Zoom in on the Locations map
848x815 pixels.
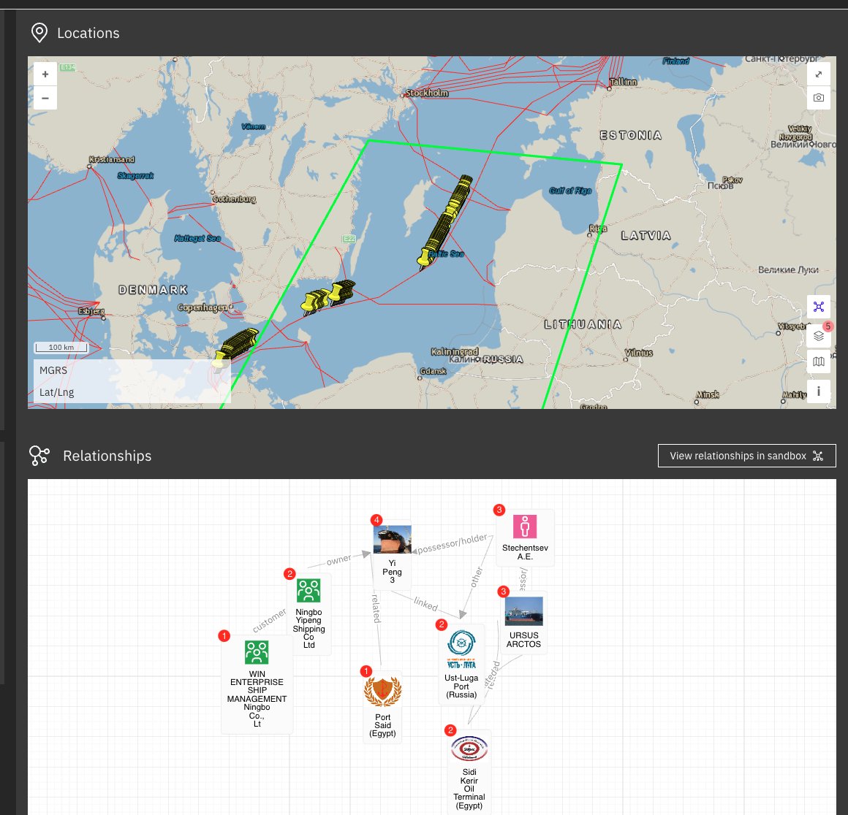coord(45,74)
